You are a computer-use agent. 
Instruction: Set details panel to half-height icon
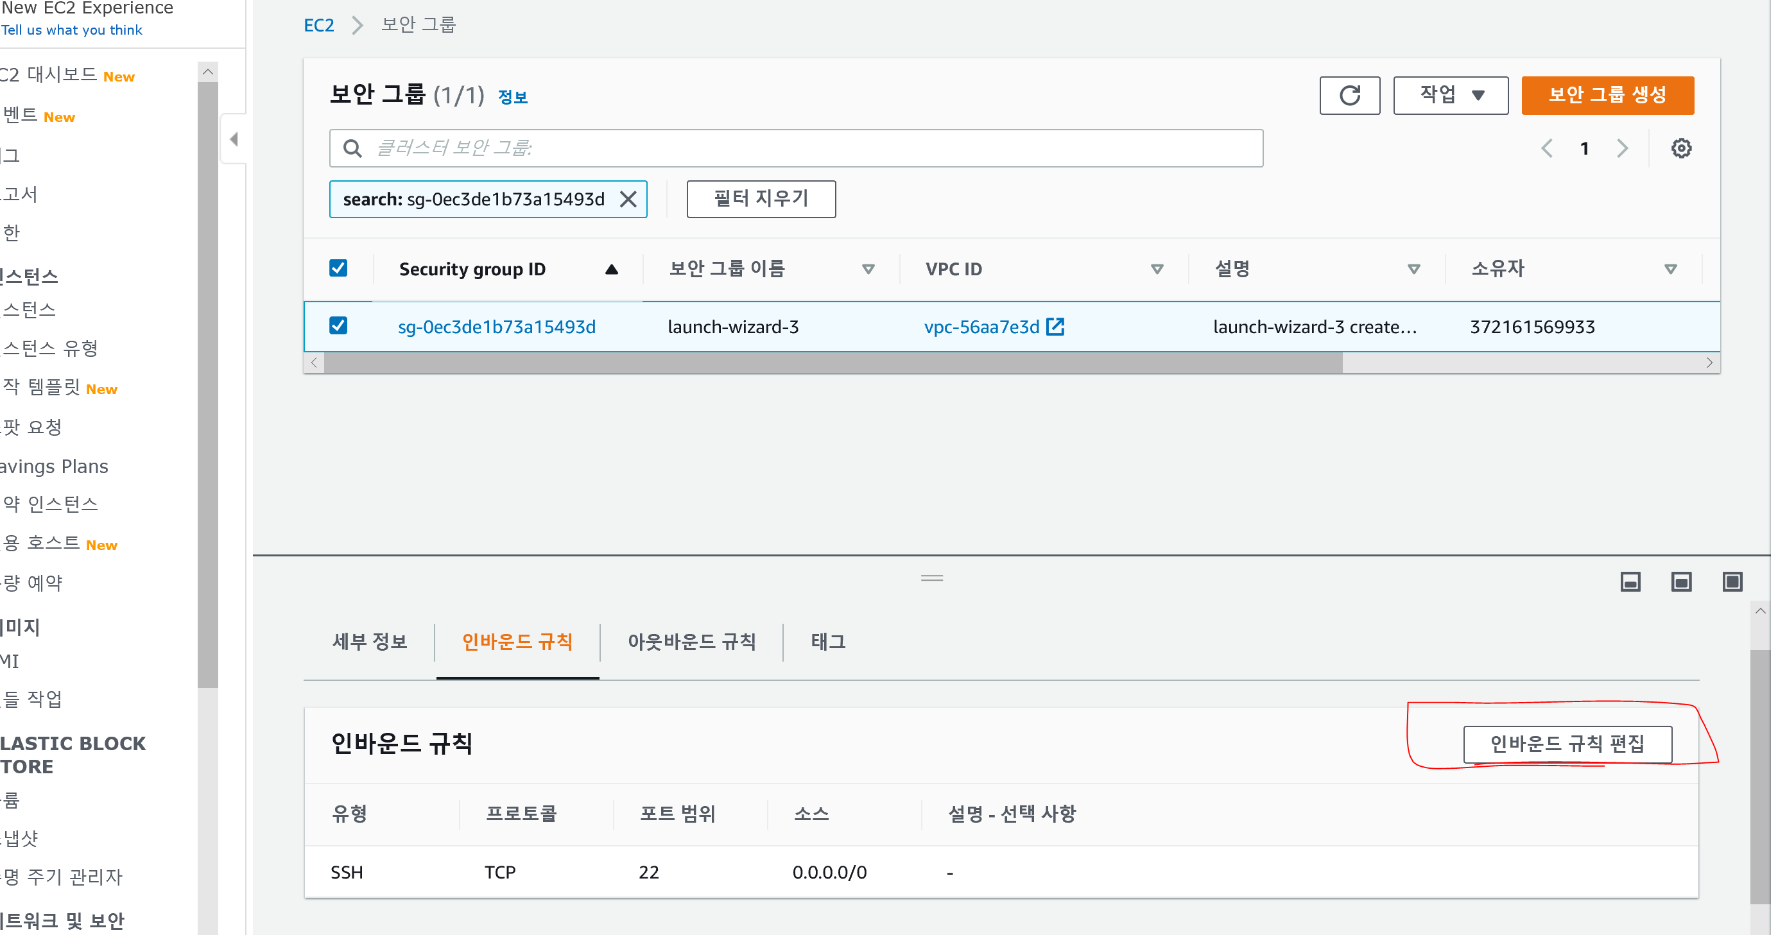tap(1680, 581)
